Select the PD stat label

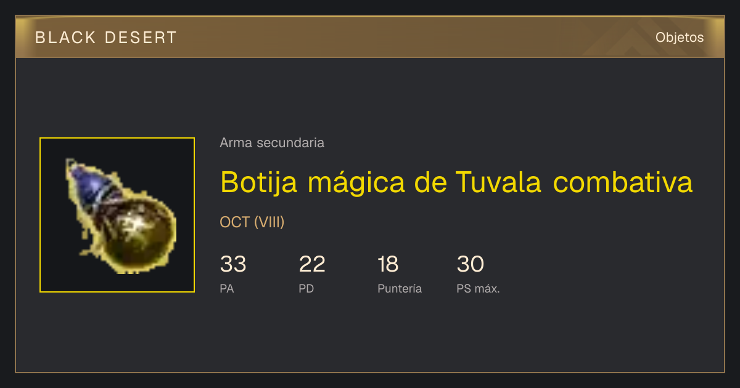coord(306,288)
